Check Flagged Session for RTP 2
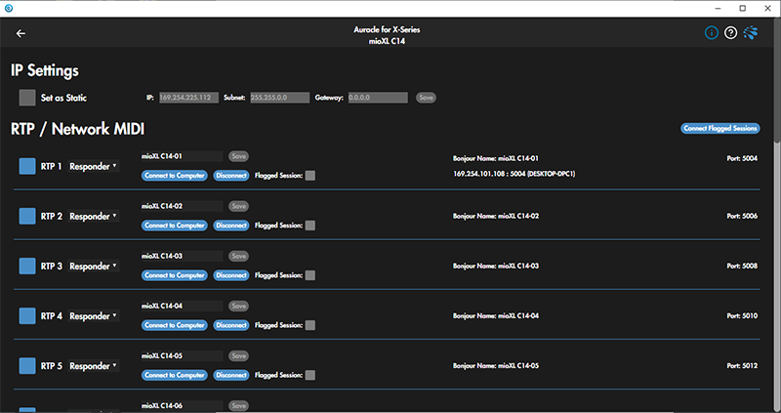Viewport: 781px width, 413px height. pos(310,226)
